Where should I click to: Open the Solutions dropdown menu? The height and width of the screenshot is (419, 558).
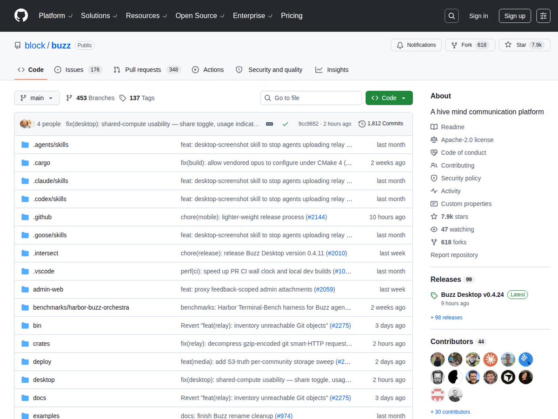[x=99, y=16]
